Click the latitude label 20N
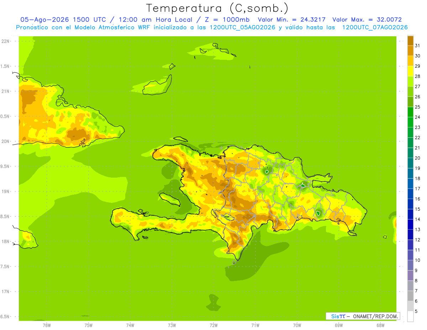This screenshot has width=427, height=330. point(6,141)
